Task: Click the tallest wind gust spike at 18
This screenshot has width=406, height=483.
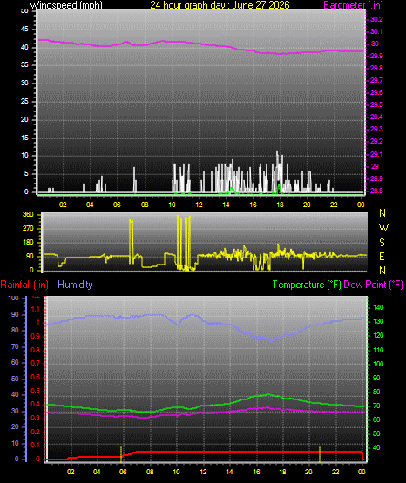Action: 277,170
